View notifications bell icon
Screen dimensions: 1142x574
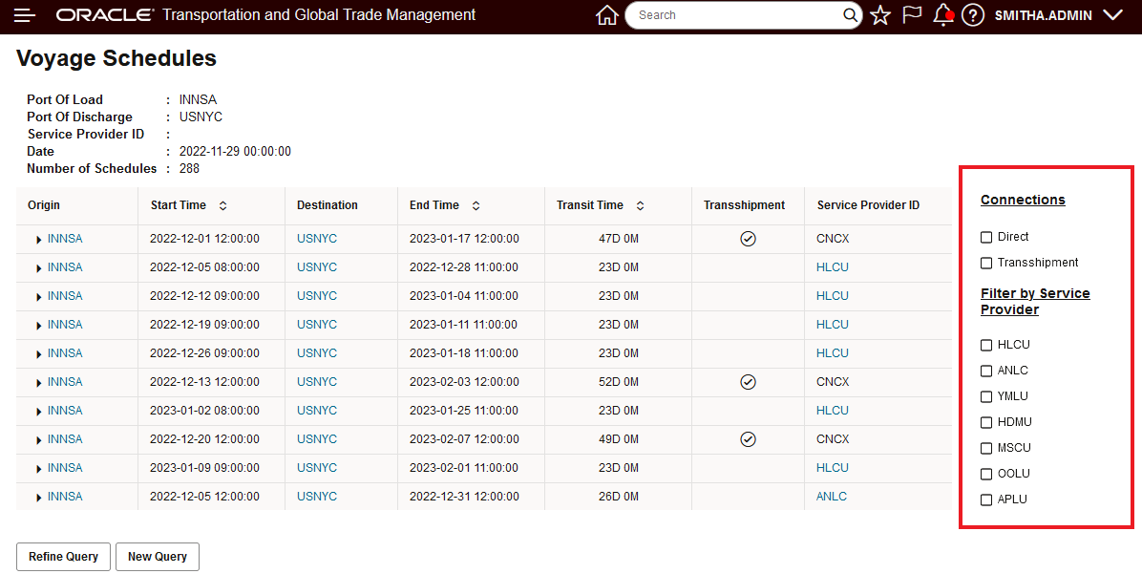pyautogui.click(x=942, y=15)
